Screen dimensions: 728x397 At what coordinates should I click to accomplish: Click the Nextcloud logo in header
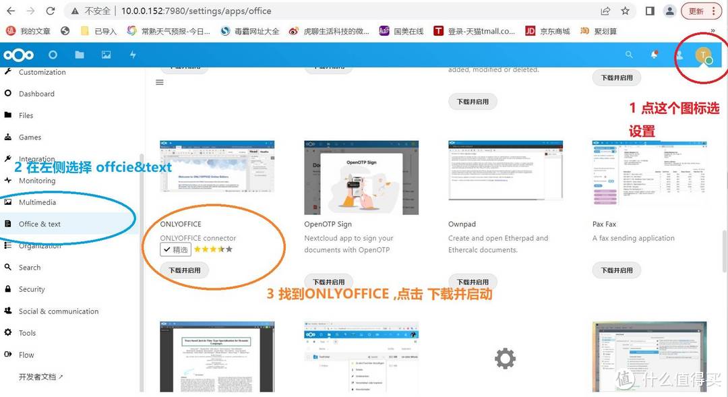pos(19,55)
